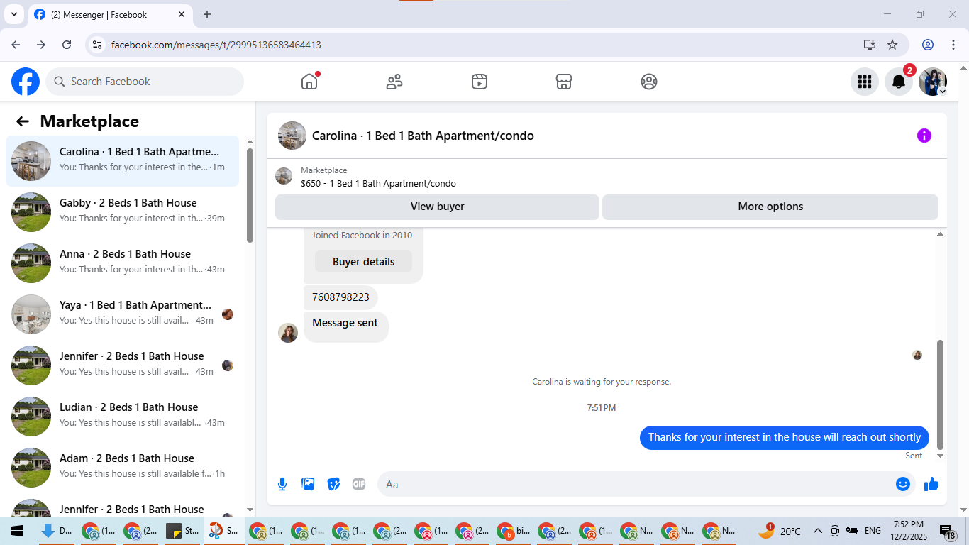This screenshot has width=969, height=545.
Task: Open the Friends icon in top nav
Action: tap(394, 82)
